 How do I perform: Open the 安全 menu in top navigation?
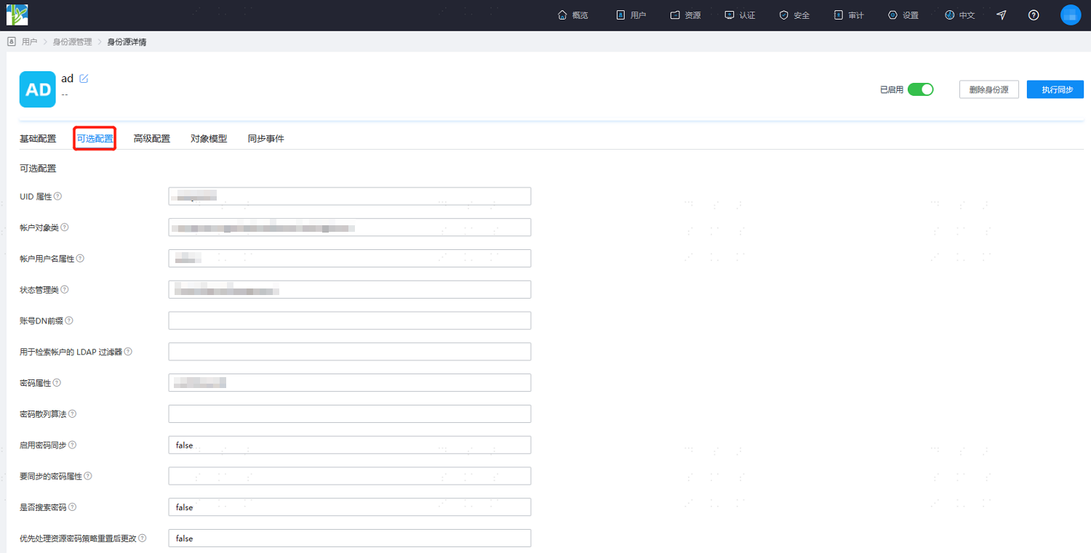click(x=794, y=15)
